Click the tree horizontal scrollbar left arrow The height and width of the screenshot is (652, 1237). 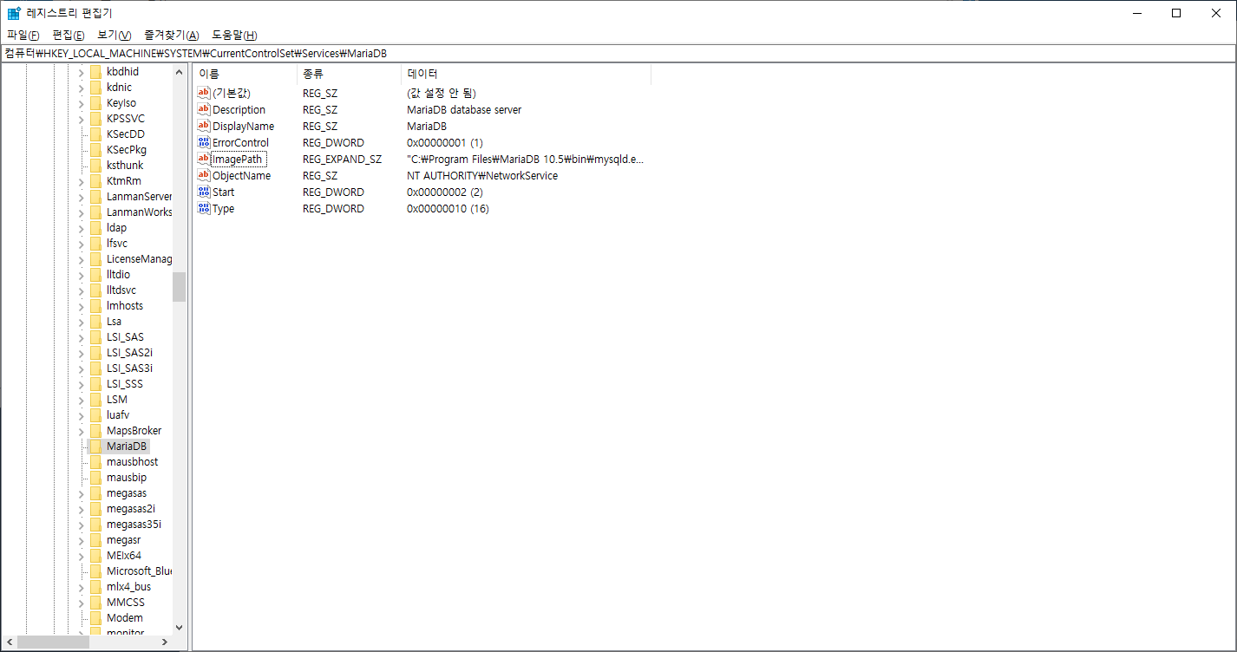(x=9, y=642)
